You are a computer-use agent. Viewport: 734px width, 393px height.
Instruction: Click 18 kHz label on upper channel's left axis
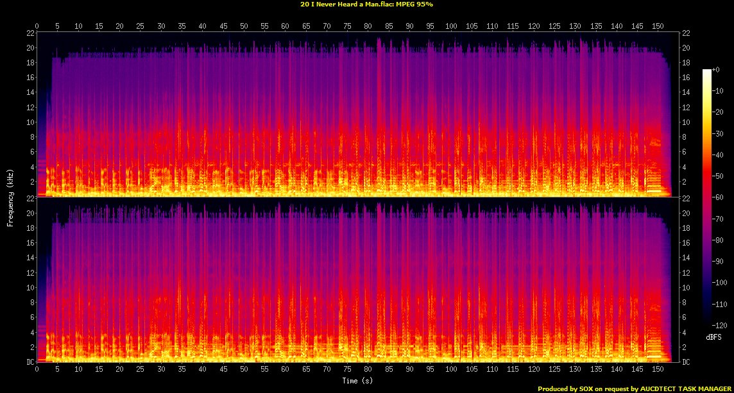point(30,63)
